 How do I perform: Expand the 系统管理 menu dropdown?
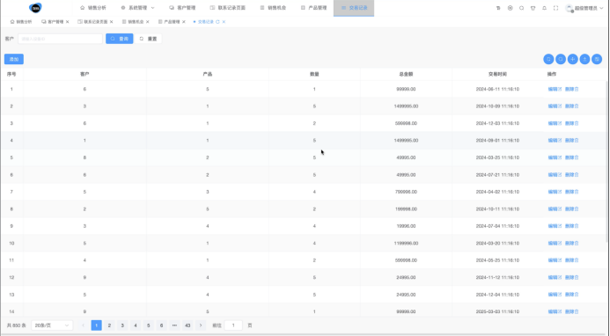137,8
